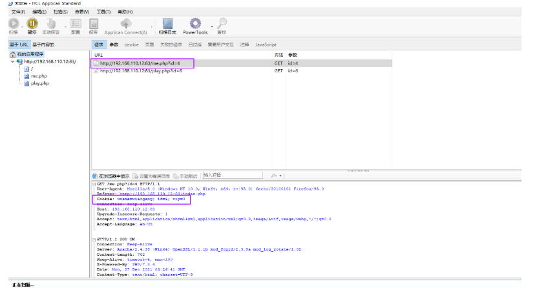539x288 pixels.
Task: Open the File (F) menu
Action: pos(18,12)
